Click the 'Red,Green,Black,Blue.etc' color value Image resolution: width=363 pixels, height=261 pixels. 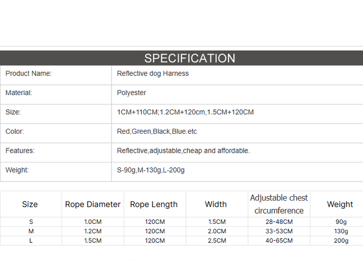click(157, 131)
